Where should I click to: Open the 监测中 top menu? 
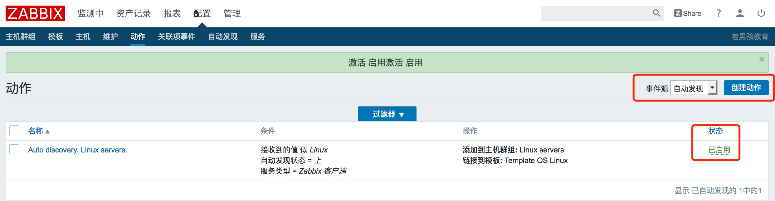pyautogui.click(x=90, y=13)
